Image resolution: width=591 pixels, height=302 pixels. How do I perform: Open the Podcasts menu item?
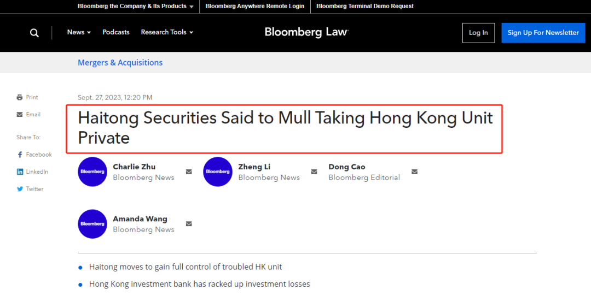coord(116,32)
